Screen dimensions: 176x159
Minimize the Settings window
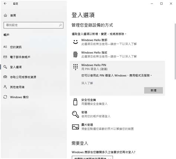click(x=152, y=4)
